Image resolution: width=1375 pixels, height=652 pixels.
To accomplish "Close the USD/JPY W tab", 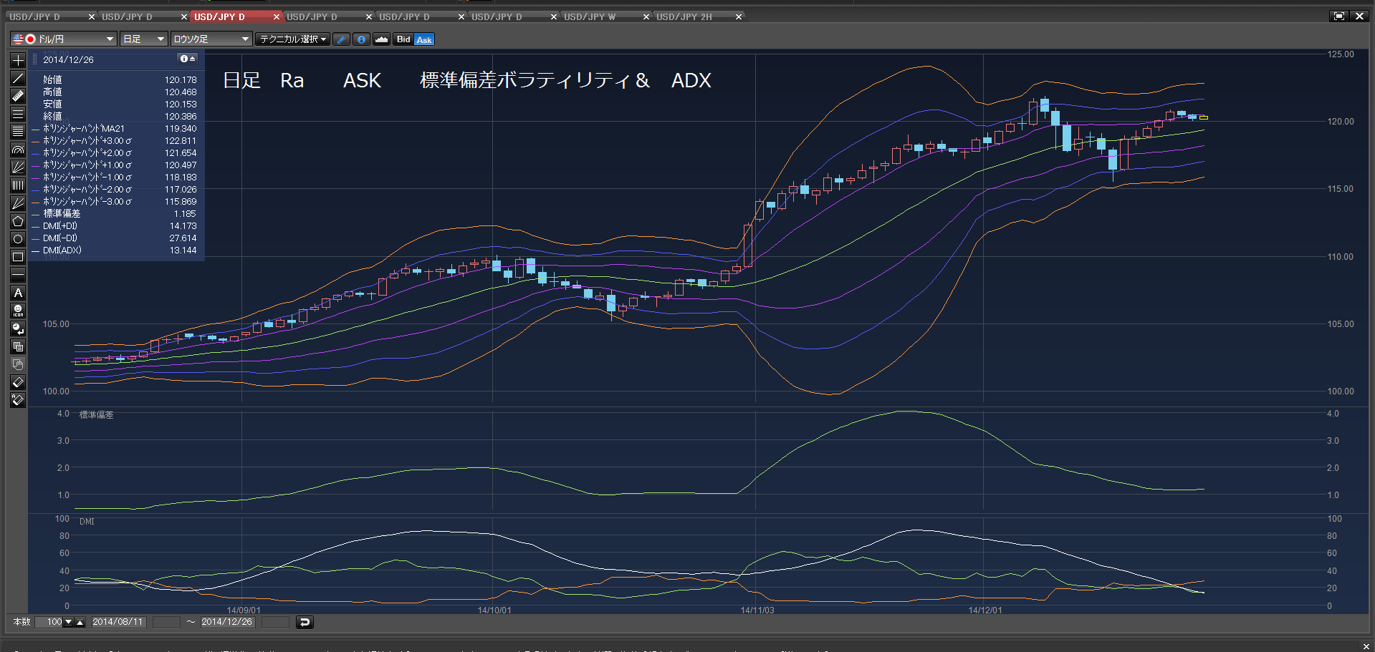I will pos(646,16).
